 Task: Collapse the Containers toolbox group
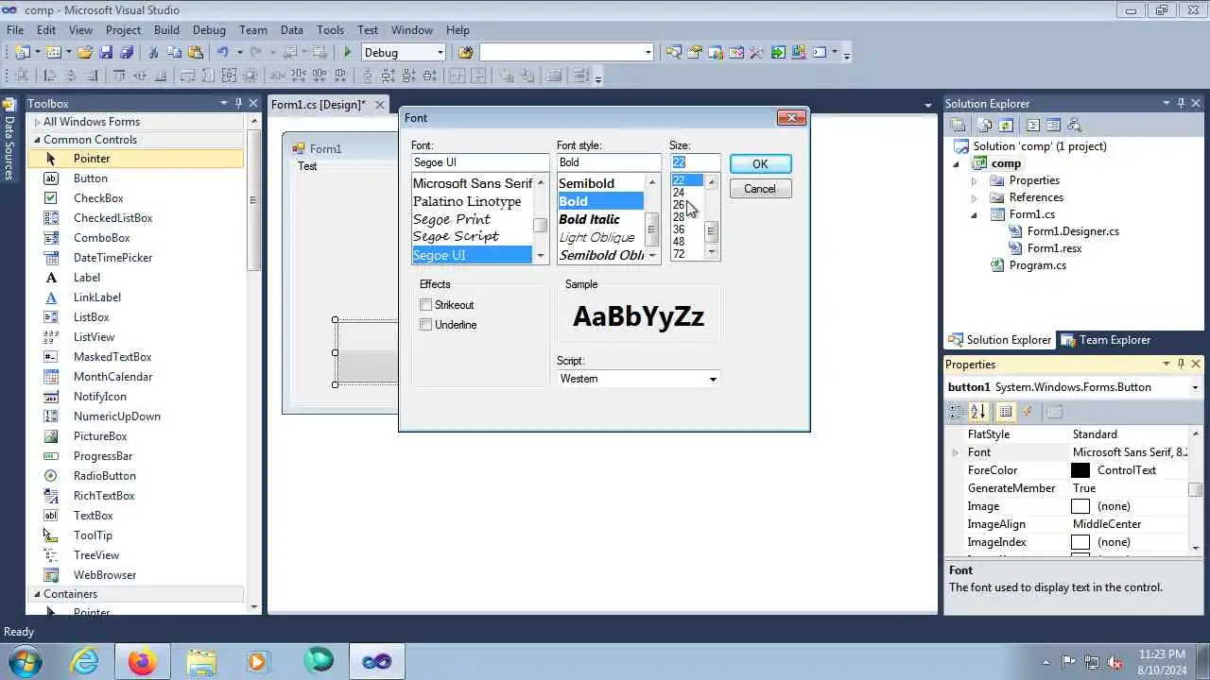point(37,594)
